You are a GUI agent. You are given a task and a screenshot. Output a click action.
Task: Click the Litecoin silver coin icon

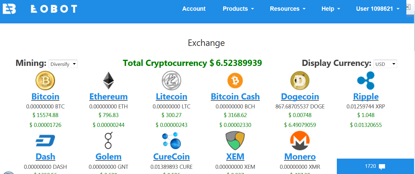click(172, 81)
